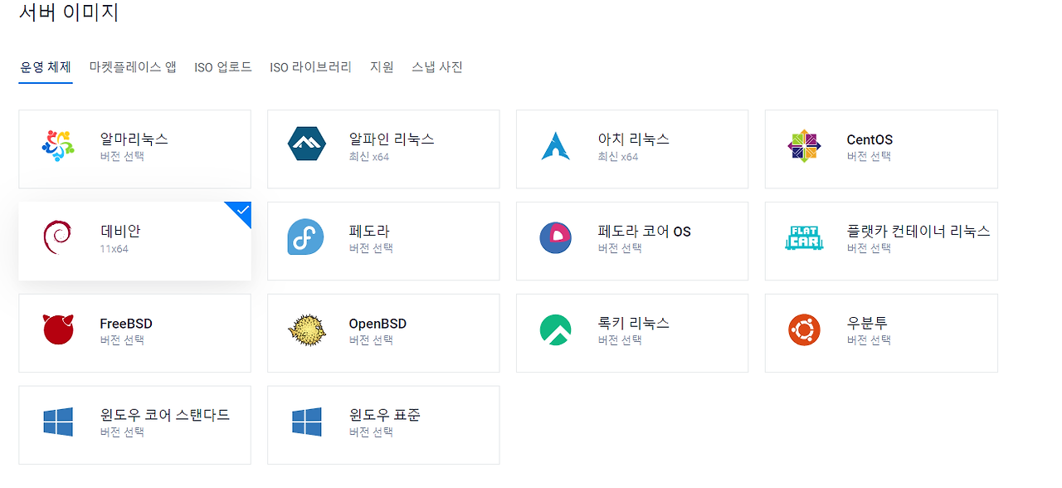The height and width of the screenshot is (488, 1062).
Task: Open 버전 선택 under CentOS
Action: coord(869,156)
